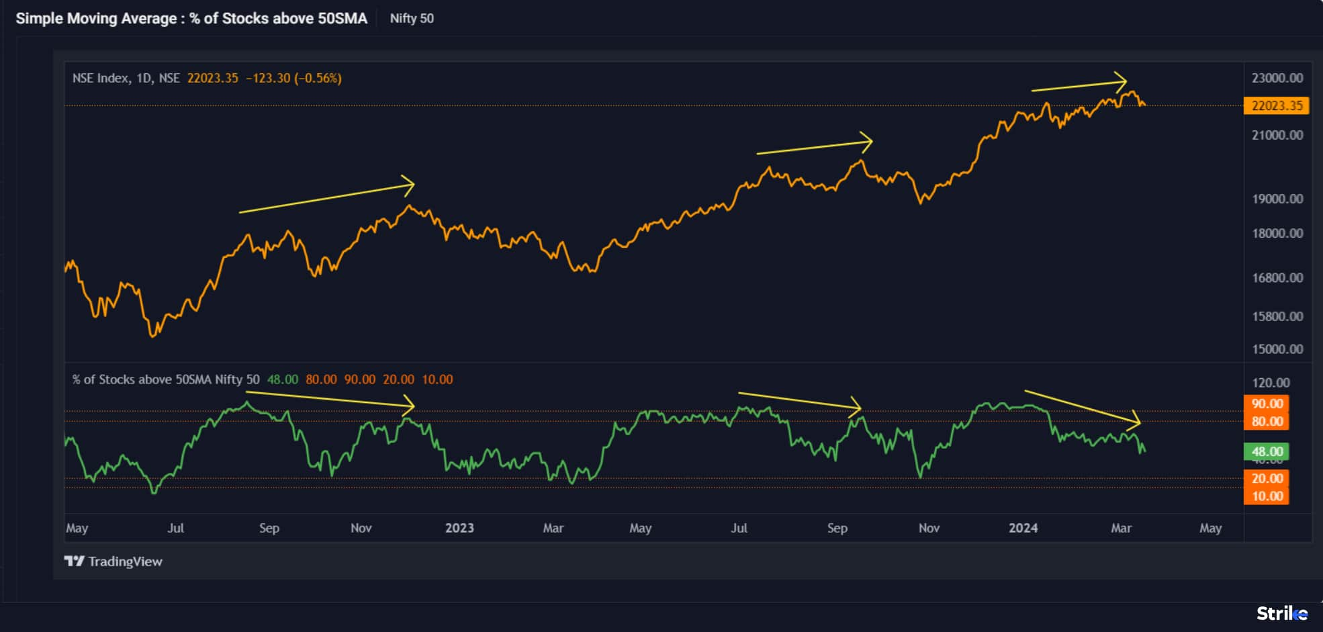Click the 120.00 indicator axis label
This screenshot has width=1323, height=632.
point(1271,383)
